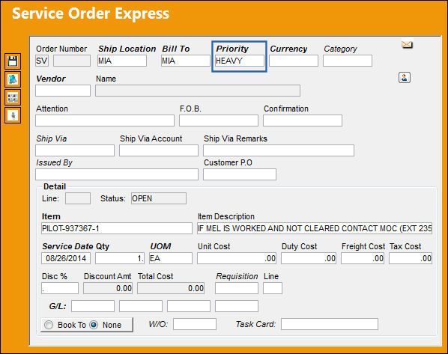Click the Requisition input field
Viewport: 448px width, 354px height.
237,288
